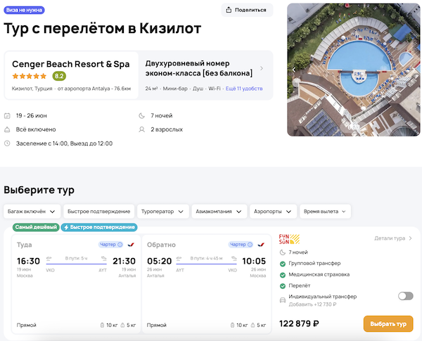Image resolution: width=422 pixels, height=341 pixels.
Task: Expand the Аэропорты dropdown
Action: pyautogui.click(x=273, y=211)
